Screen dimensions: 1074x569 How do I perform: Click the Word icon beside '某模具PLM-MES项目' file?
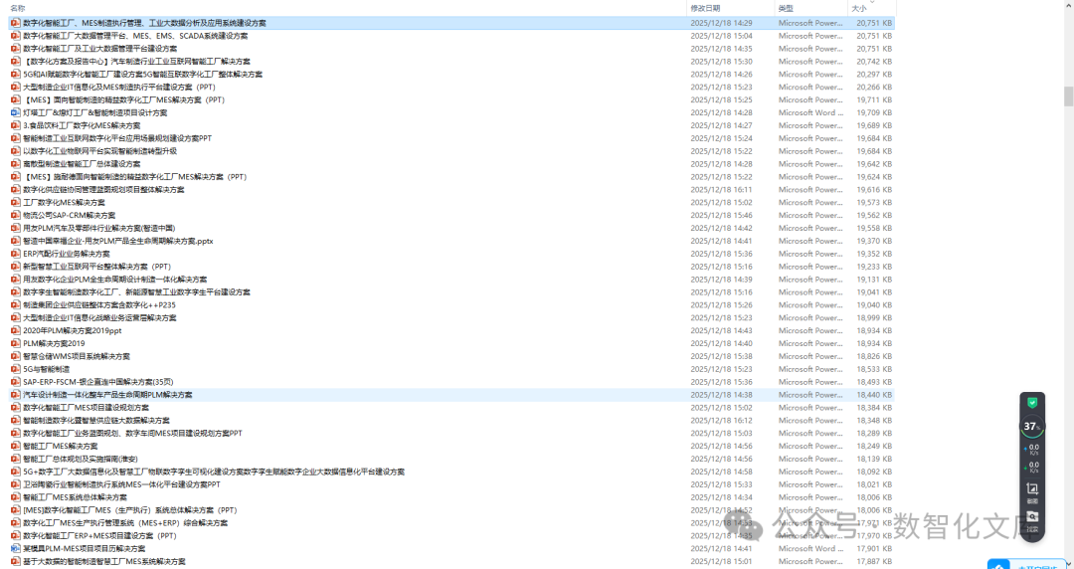click(15, 548)
